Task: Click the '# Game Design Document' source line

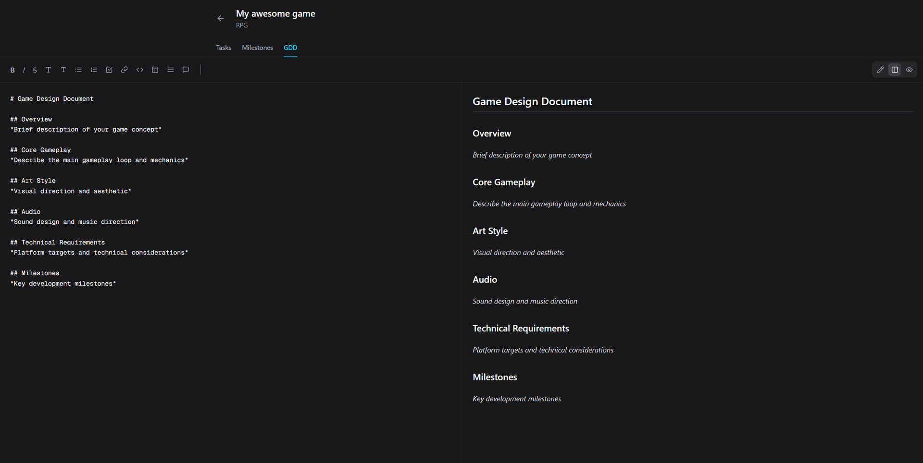Action: tap(52, 99)
